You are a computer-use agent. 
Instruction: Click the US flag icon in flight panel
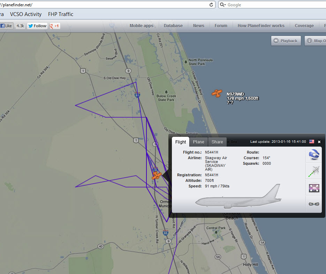click(x=311, y=142)
